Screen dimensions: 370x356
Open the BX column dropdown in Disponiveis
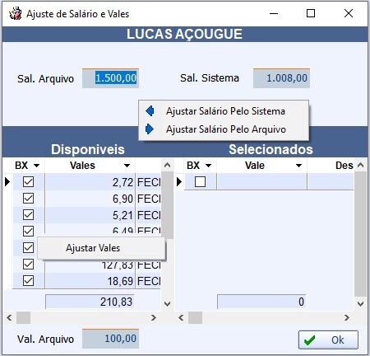[x=36, y=166]
